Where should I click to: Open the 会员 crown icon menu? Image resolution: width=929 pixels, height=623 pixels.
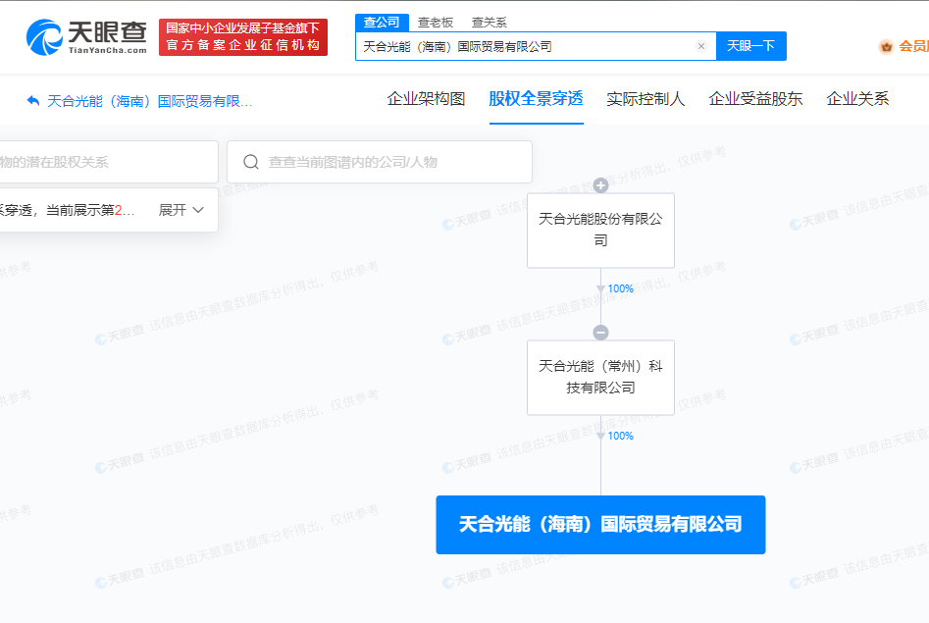(887, 46)
